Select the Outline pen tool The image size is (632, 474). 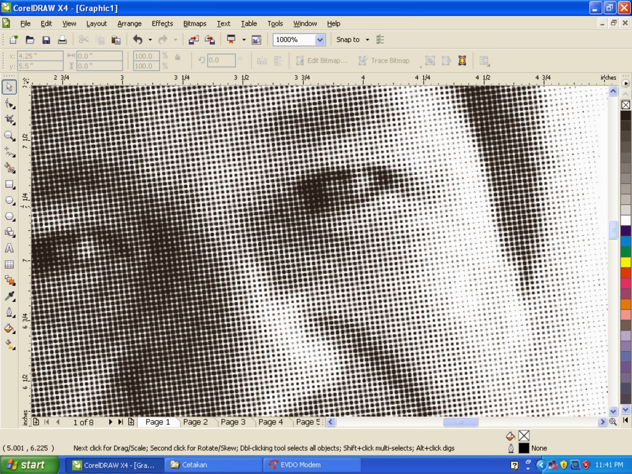9,313
